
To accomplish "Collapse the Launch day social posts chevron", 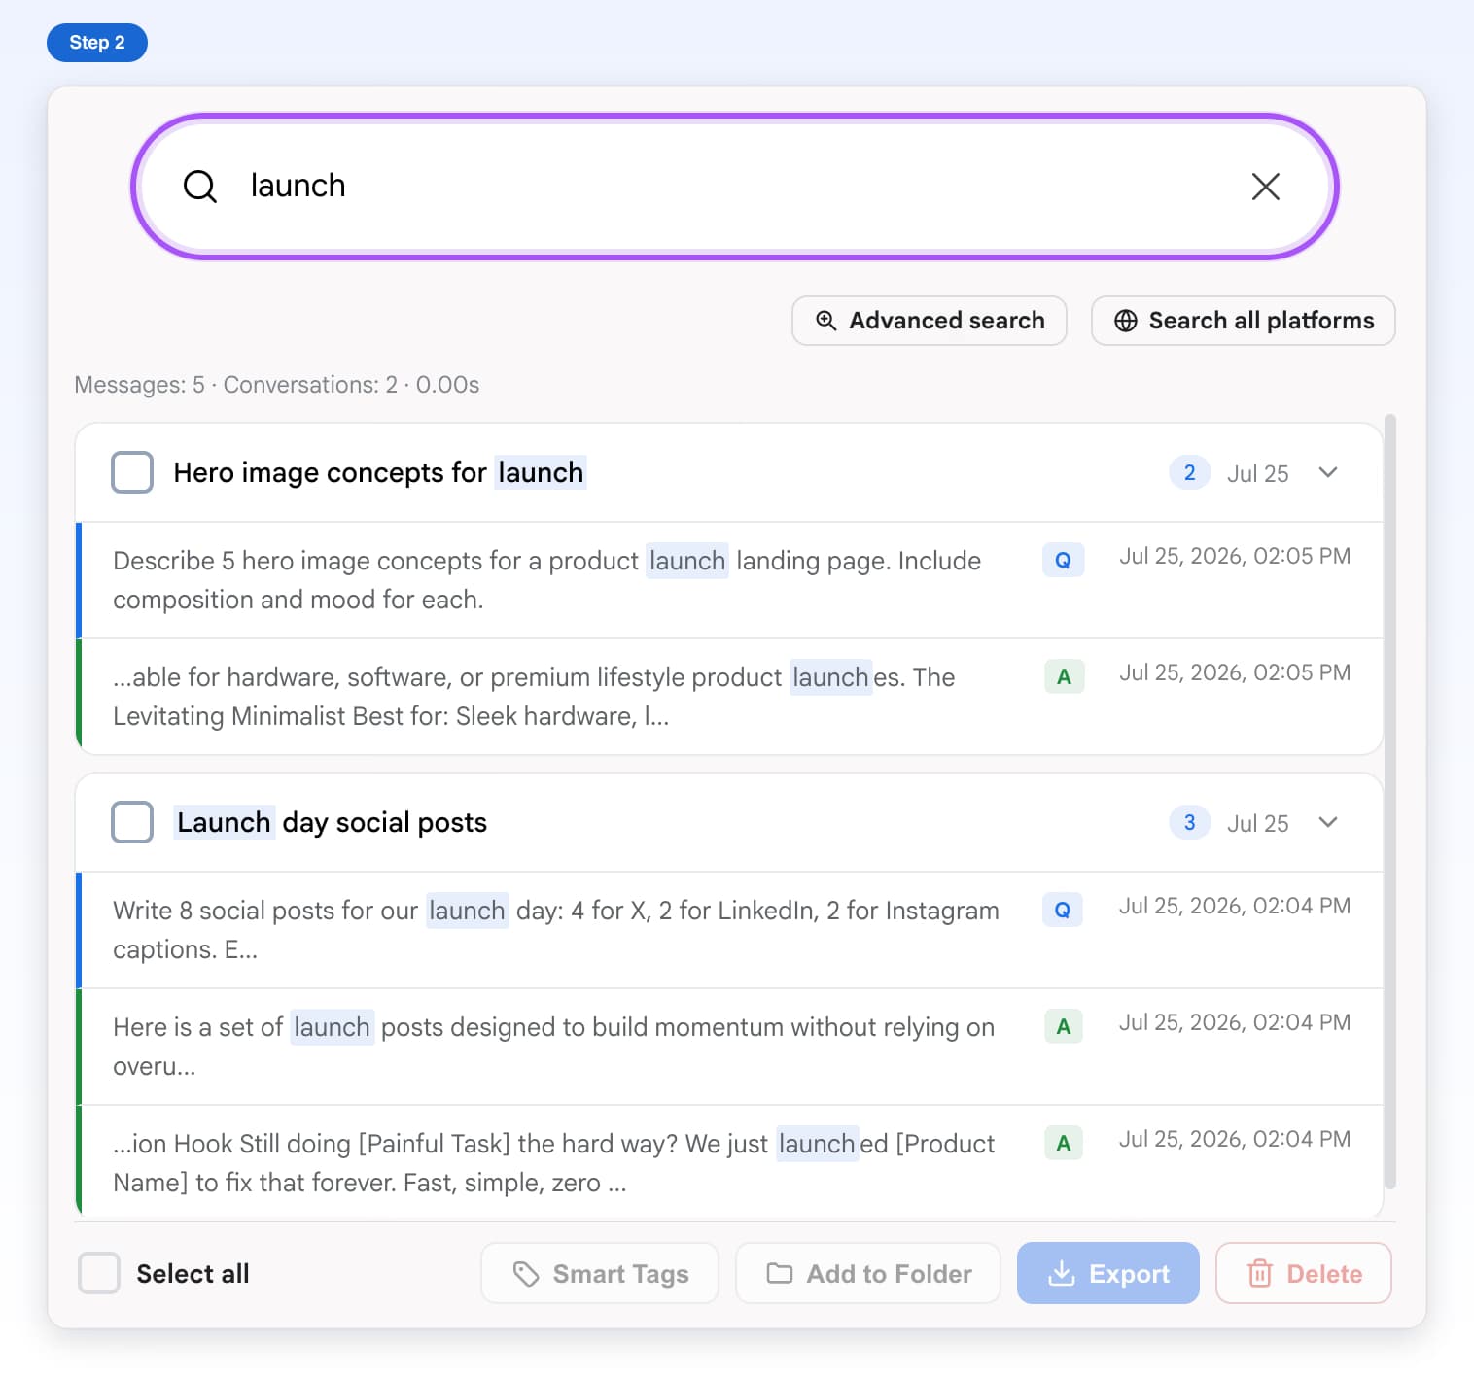I will [x=1328, y=822].
